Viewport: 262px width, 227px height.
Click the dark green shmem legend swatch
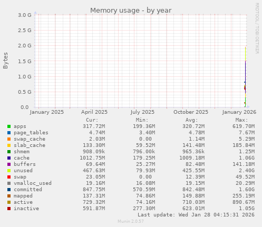pos(9,152)
